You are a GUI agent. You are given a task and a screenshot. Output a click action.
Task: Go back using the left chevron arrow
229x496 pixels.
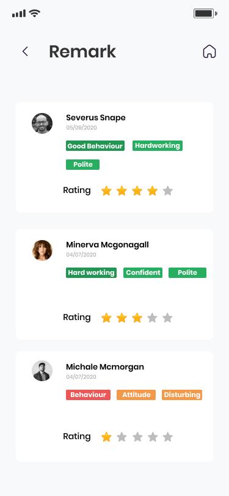point(25,51)
